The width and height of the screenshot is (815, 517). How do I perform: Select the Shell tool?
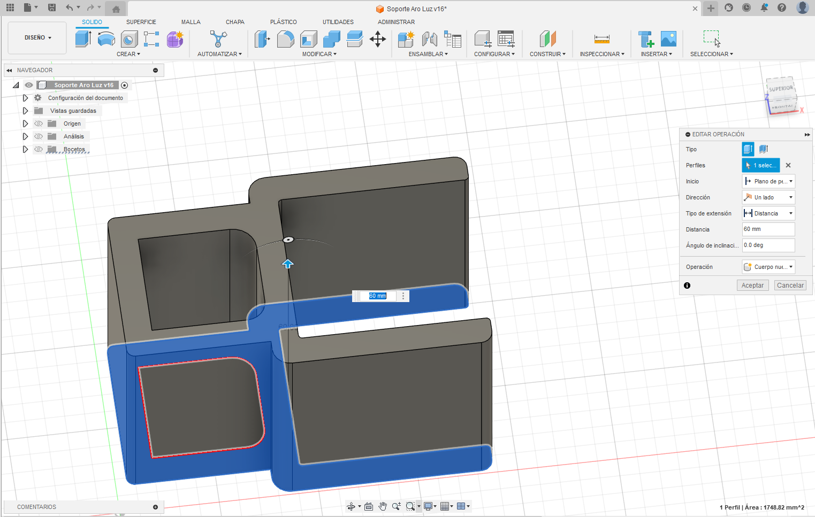308,39
